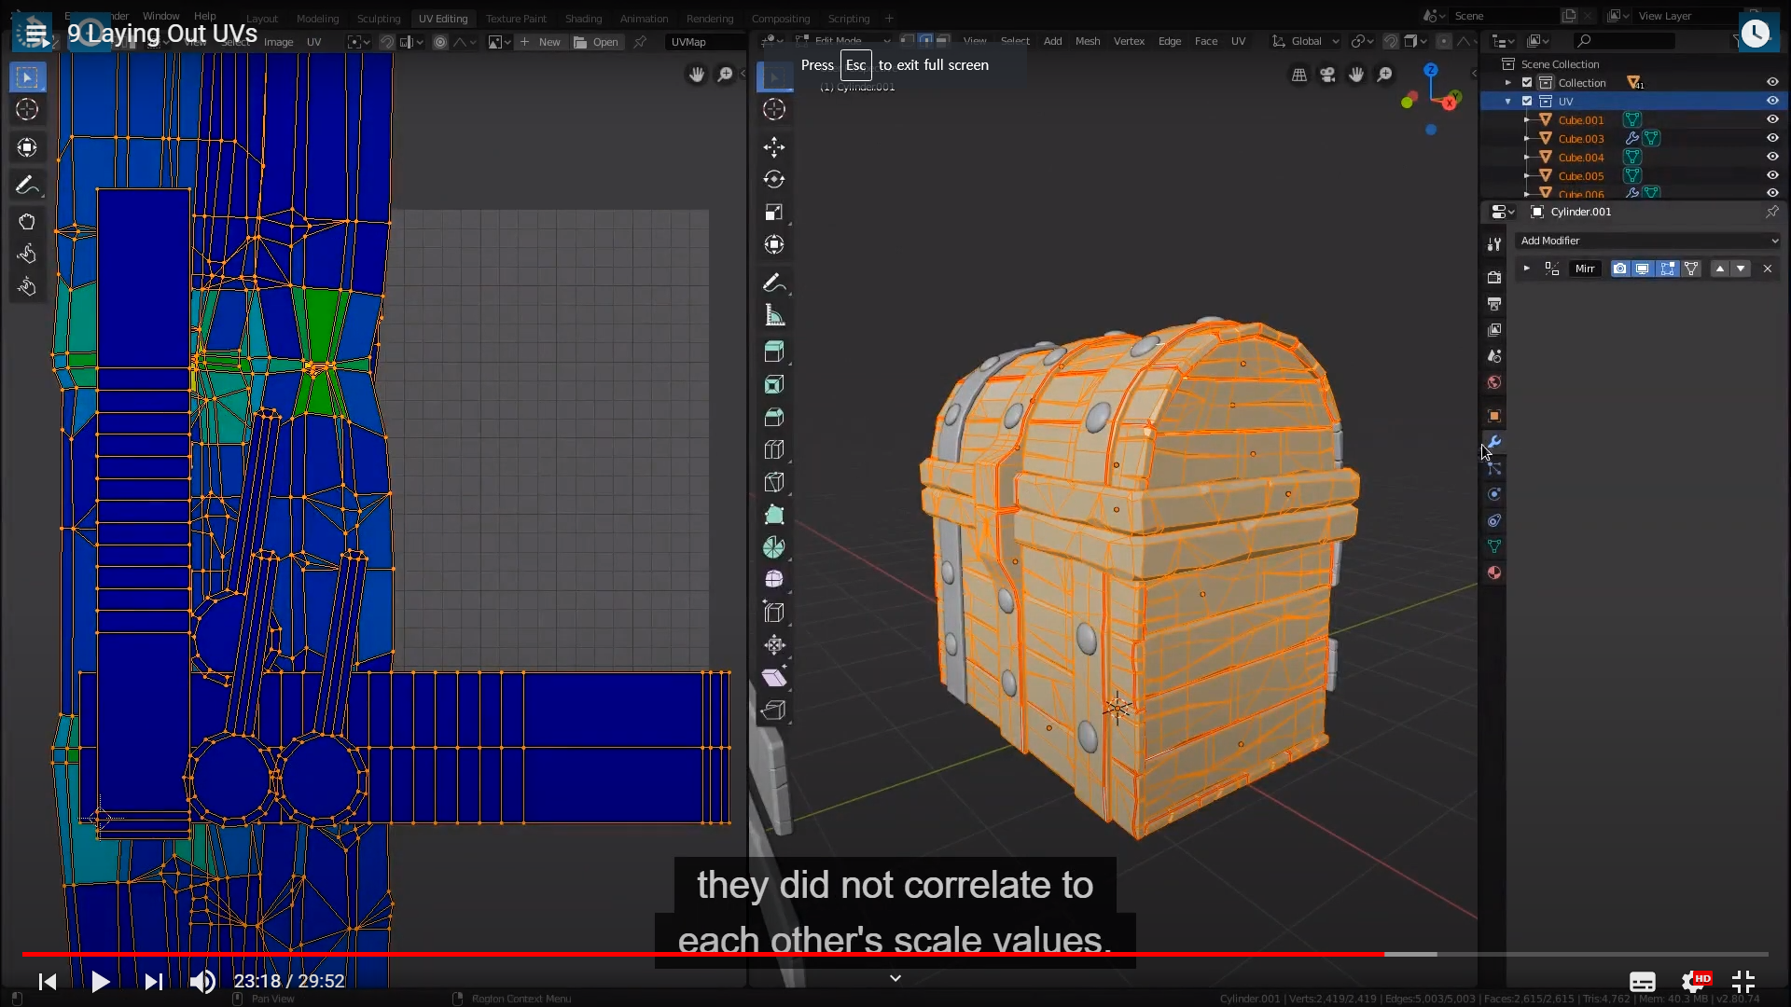Toggle visibility of Collection in outliner
This screenshot has width=1791, height=1007.
pyautogui.click(x=1772, y=82)
